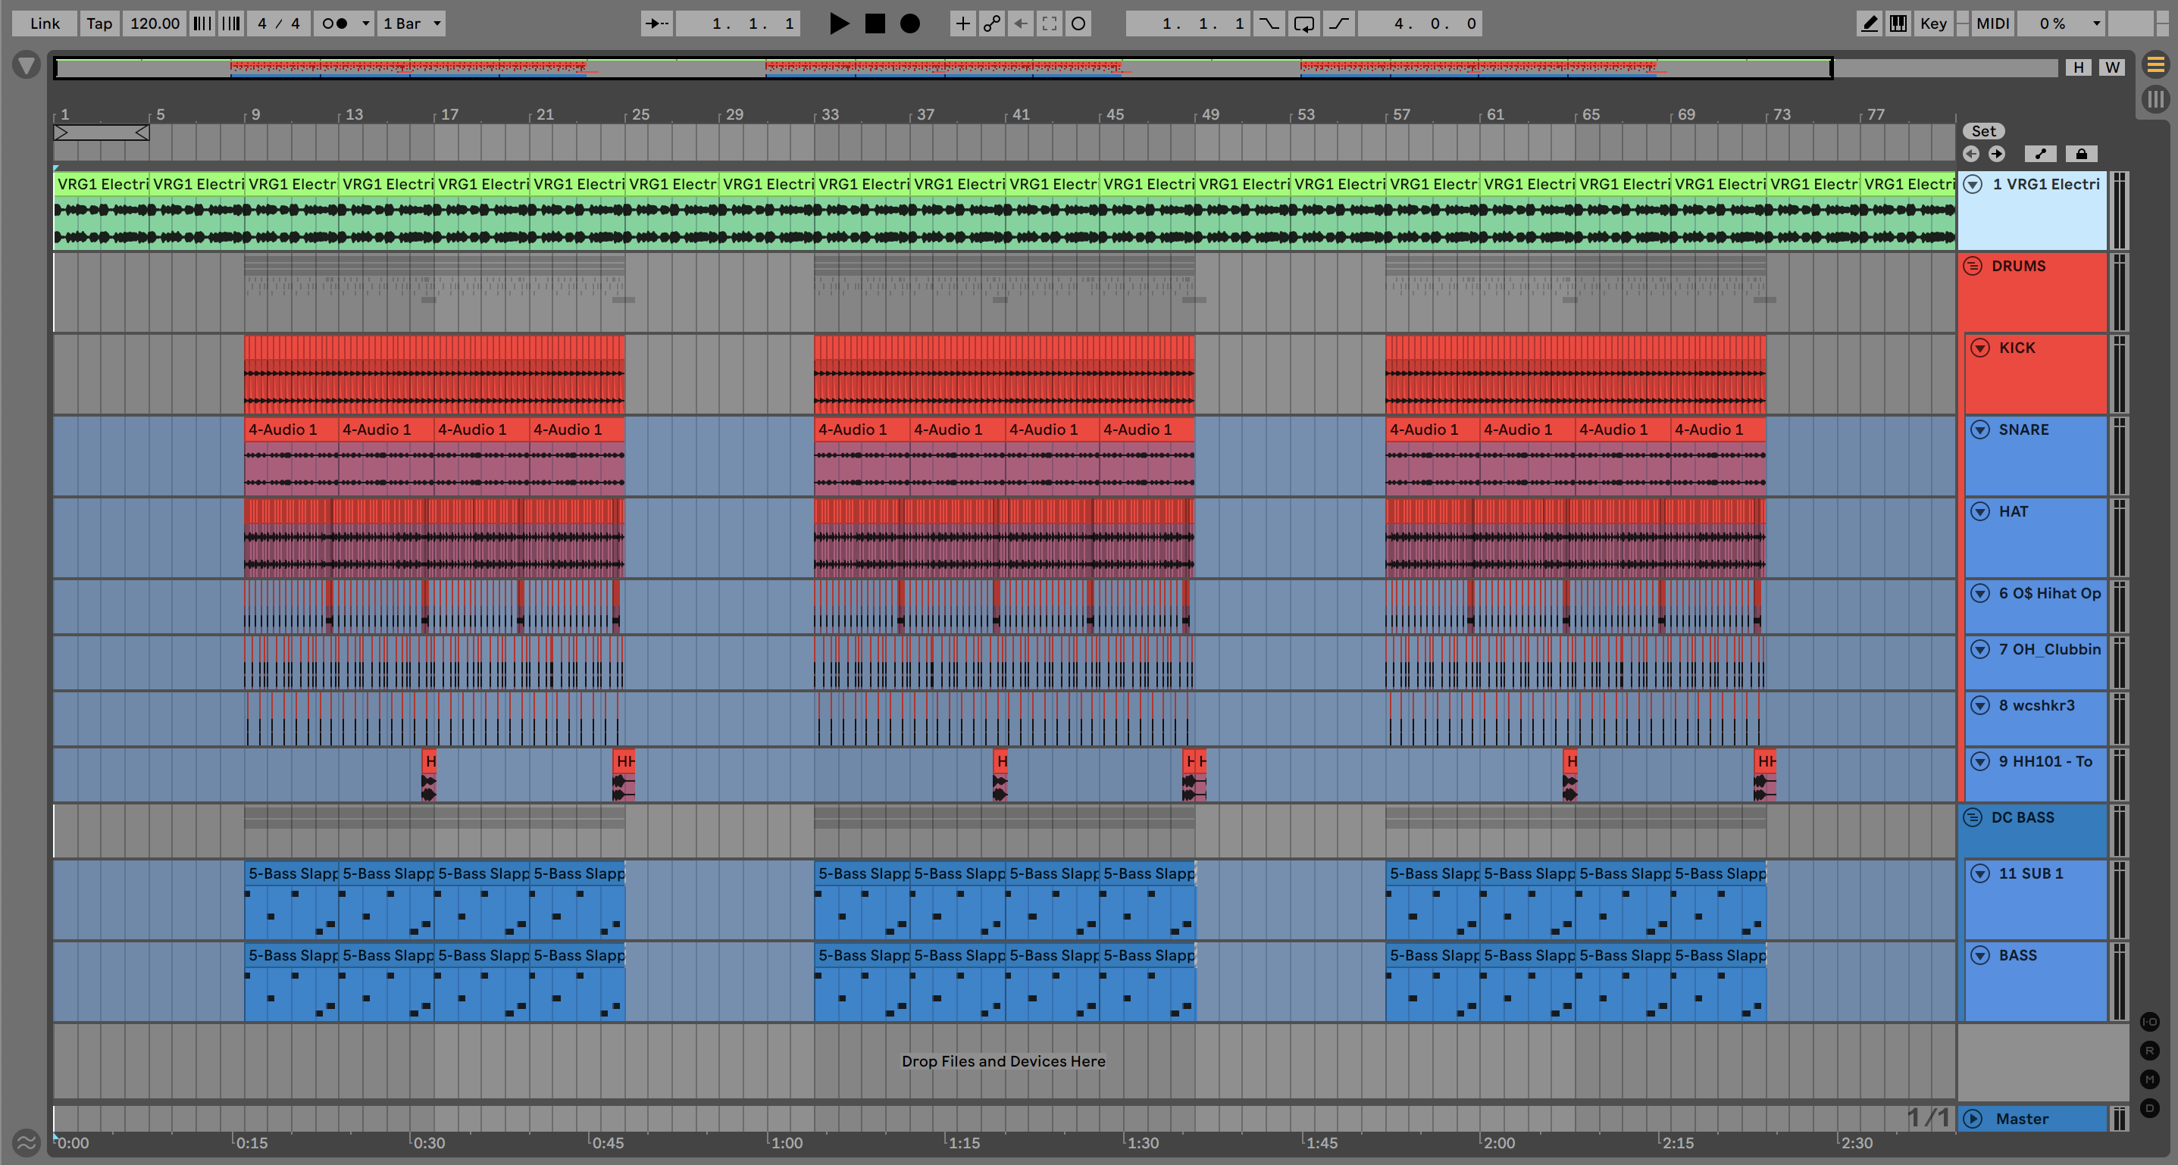Screen dimensions: 2178x1165
Task: Click Phase Nudge Up bars icon
Action: click(x=231, y=23)
